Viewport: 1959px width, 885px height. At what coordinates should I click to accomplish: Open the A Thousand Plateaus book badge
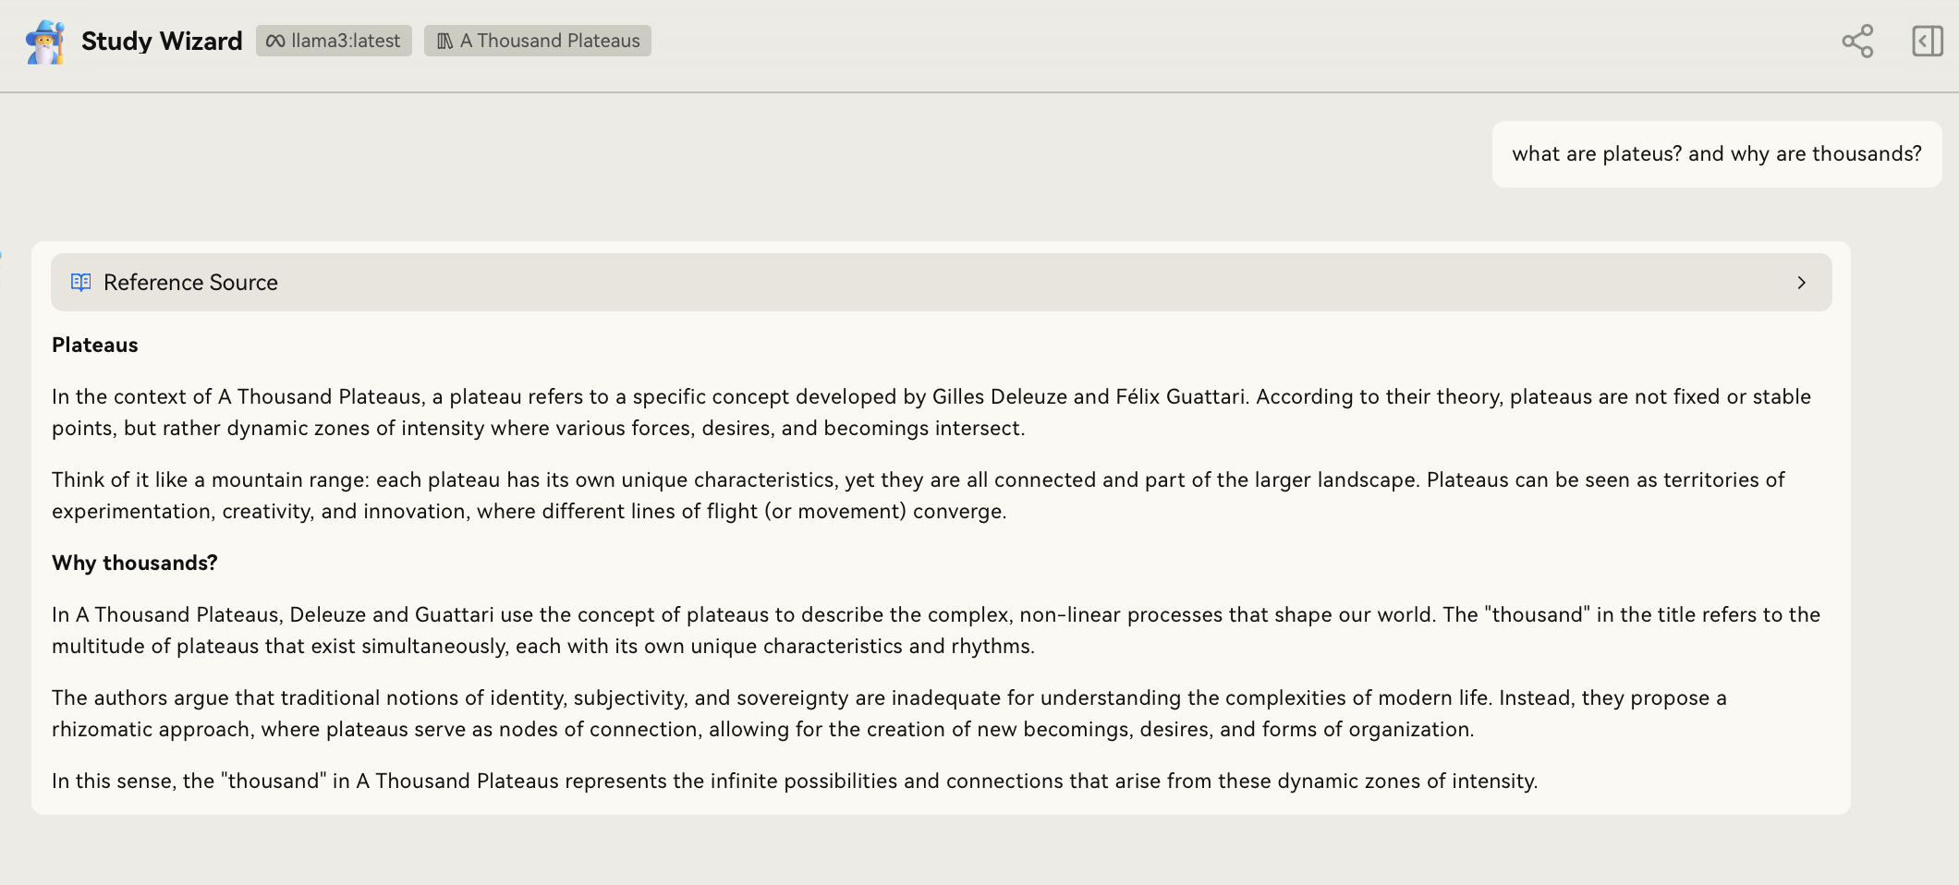[x=538, y=41]
